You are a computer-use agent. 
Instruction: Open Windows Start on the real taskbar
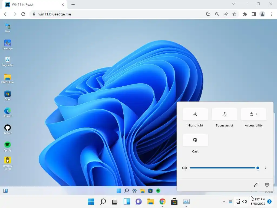pos(91,201)
